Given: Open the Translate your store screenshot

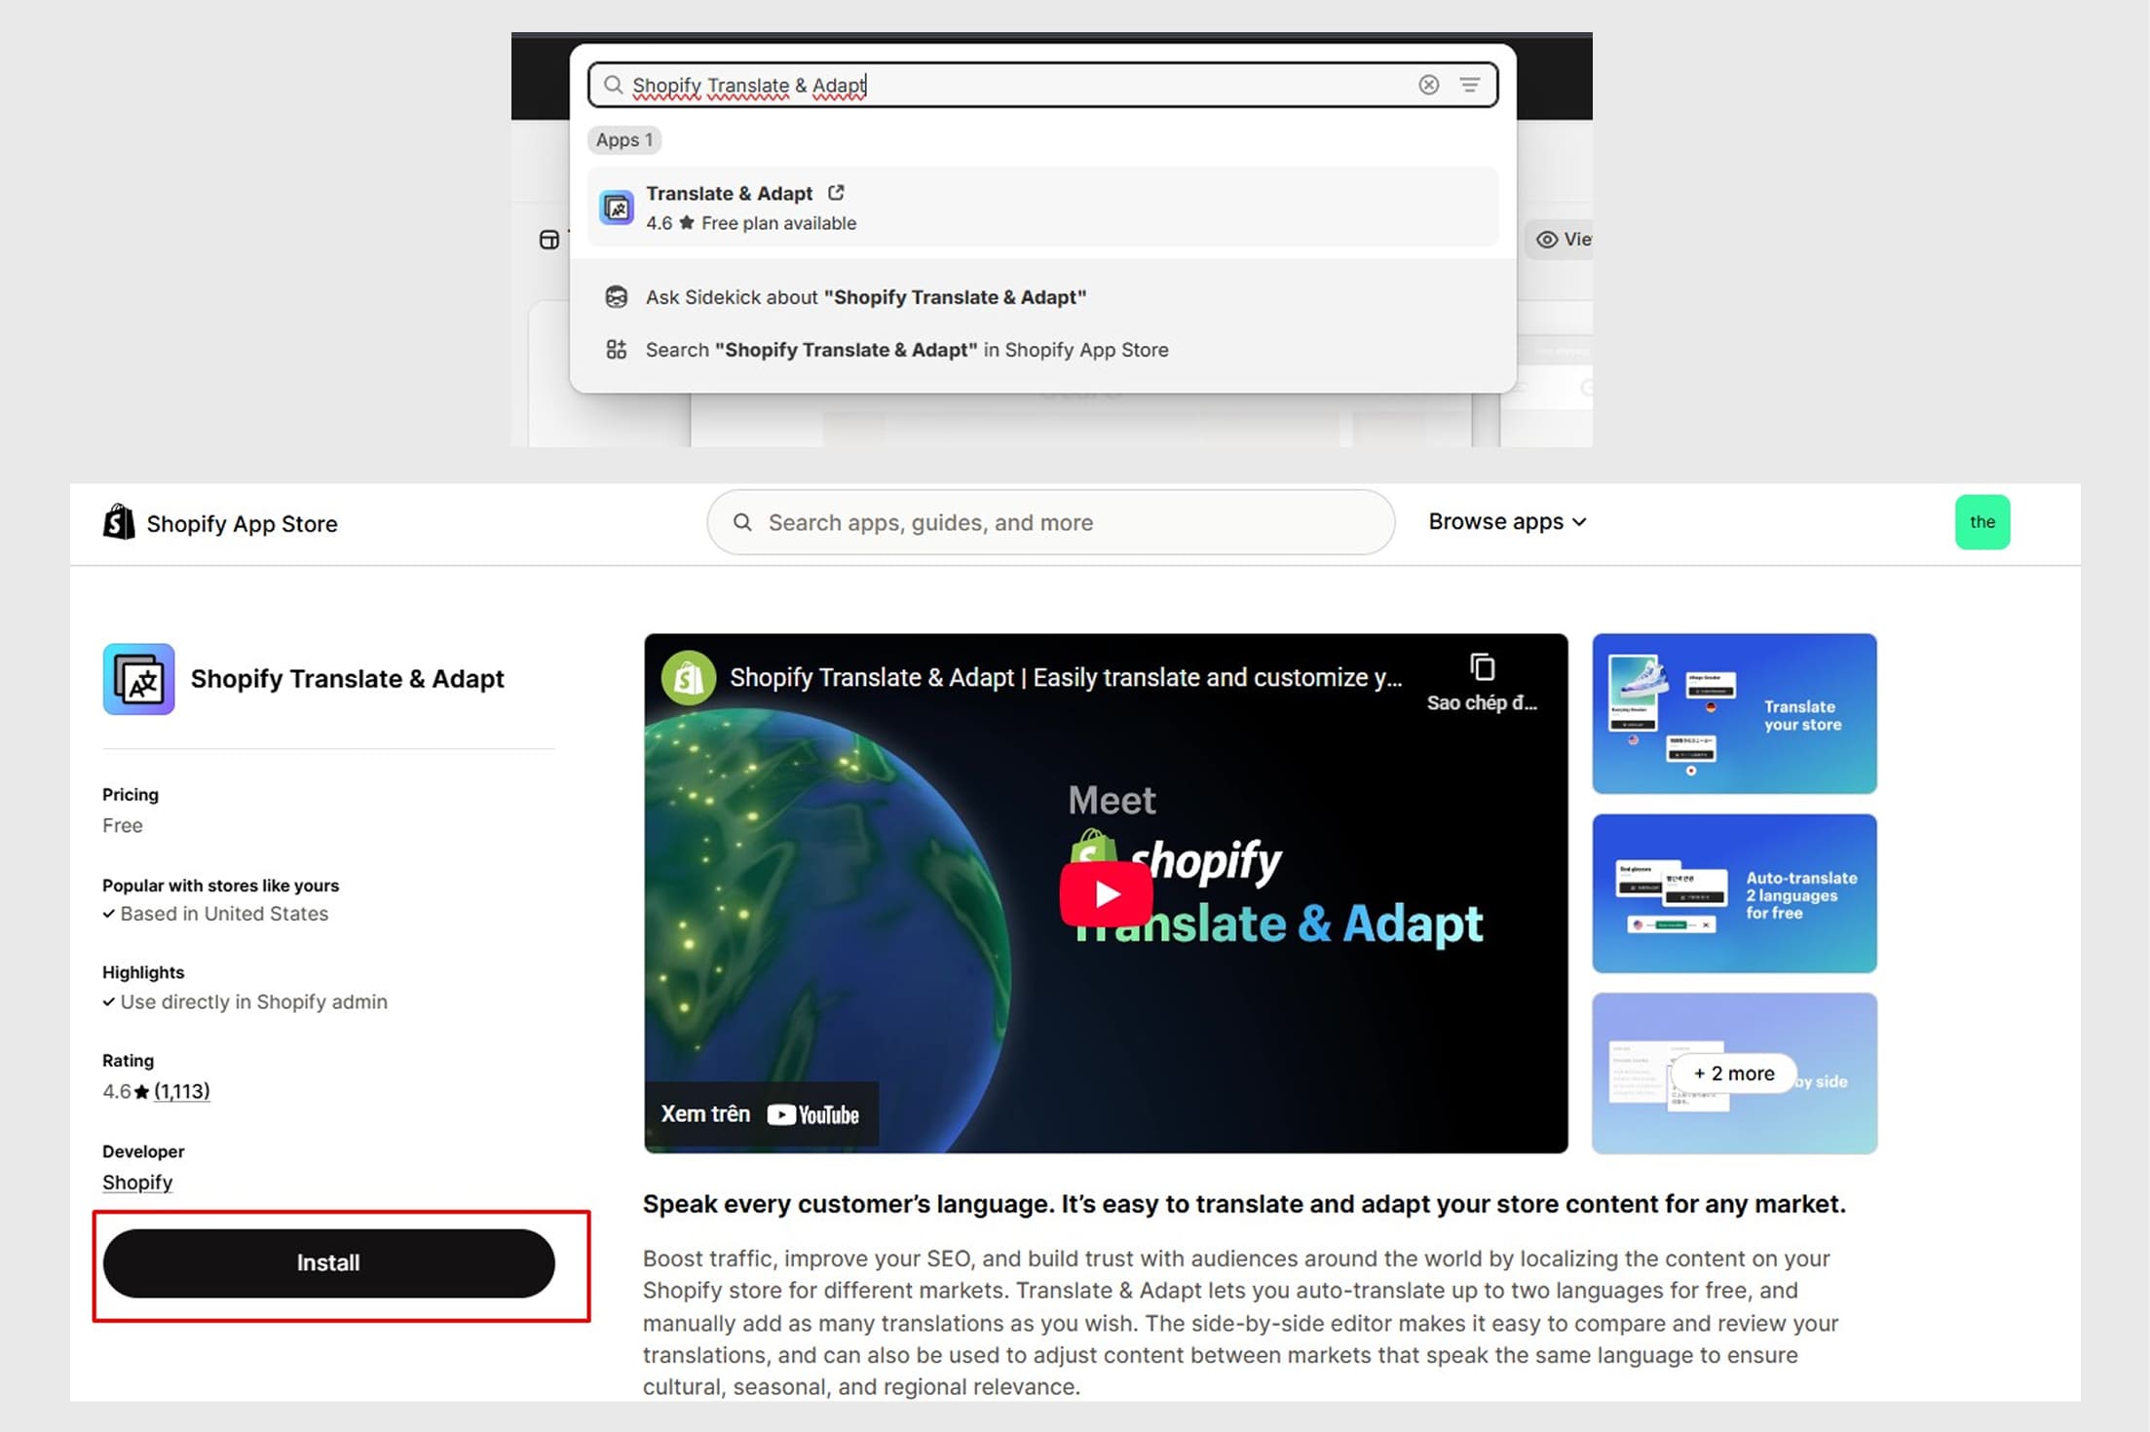Looking at the screenshot, I should [1734, 714].
